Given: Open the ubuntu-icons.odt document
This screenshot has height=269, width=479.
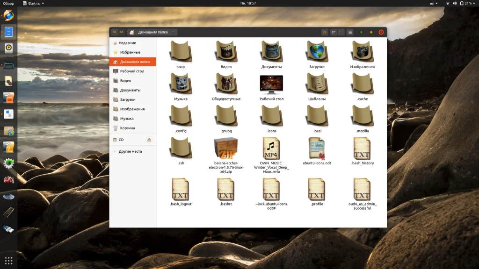Looking at the screenshot, I should [x=317, y=149].
